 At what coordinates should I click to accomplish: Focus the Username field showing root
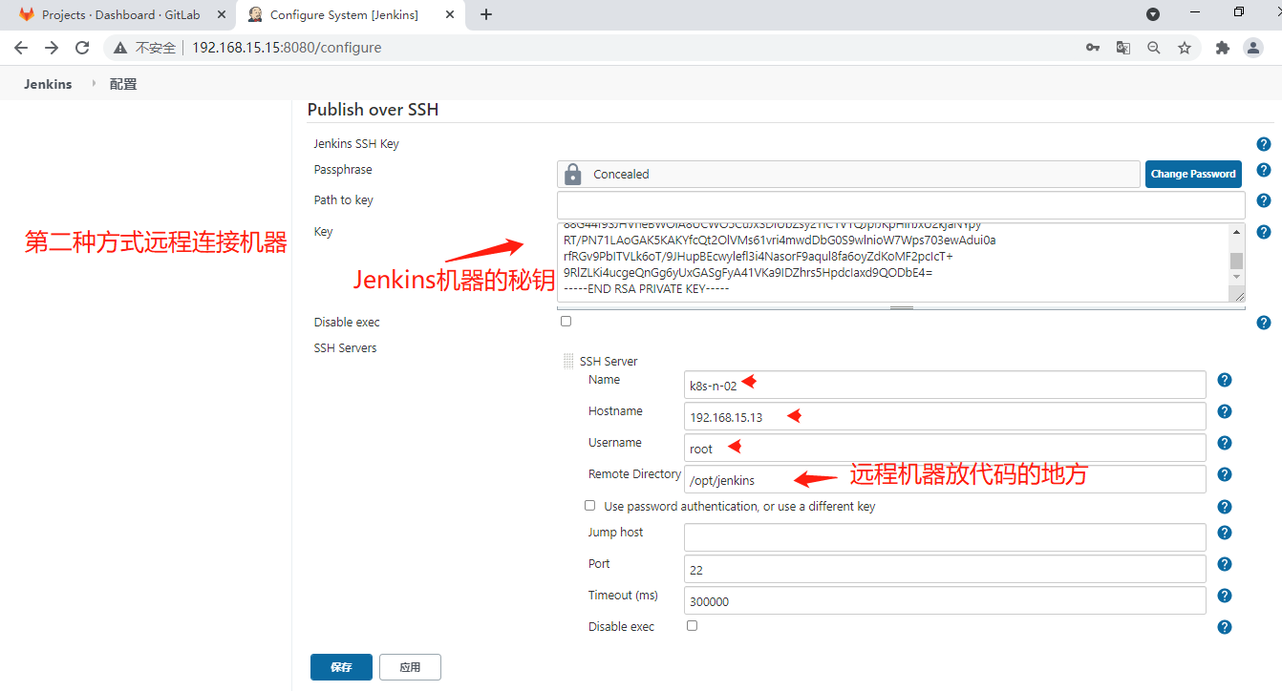click(x=945, y=448)
